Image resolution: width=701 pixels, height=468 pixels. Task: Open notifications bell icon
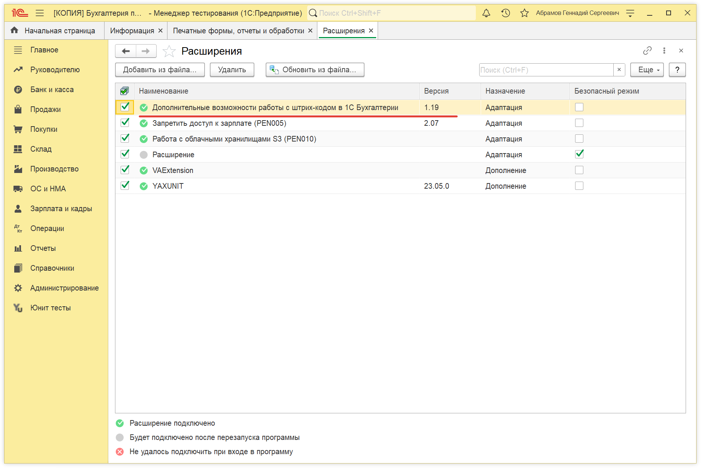coord(486,13)
